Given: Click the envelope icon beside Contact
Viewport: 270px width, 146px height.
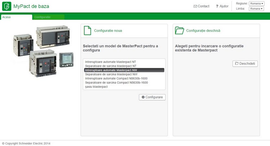Looking at the screenshot, I should pos(195,6).
